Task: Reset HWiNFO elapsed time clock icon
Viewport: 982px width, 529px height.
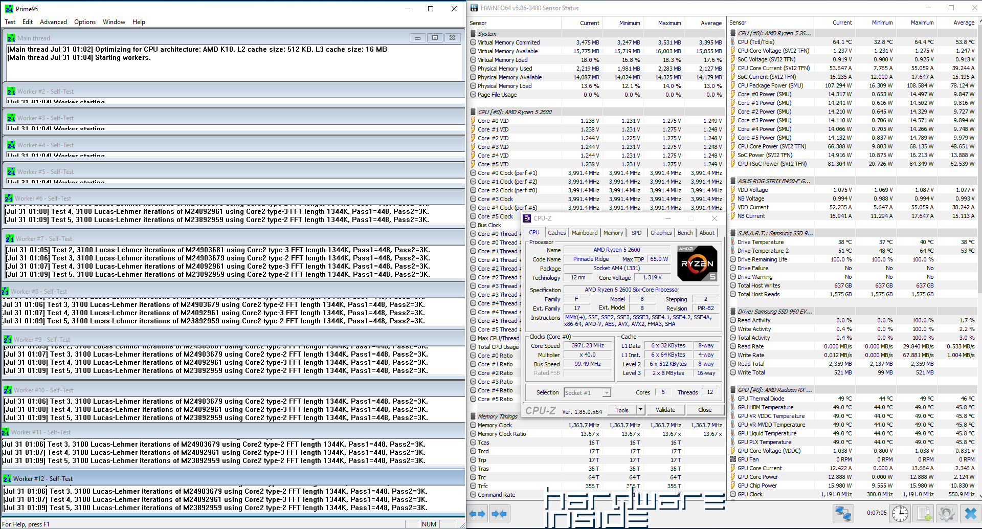Action: (900, 513)
